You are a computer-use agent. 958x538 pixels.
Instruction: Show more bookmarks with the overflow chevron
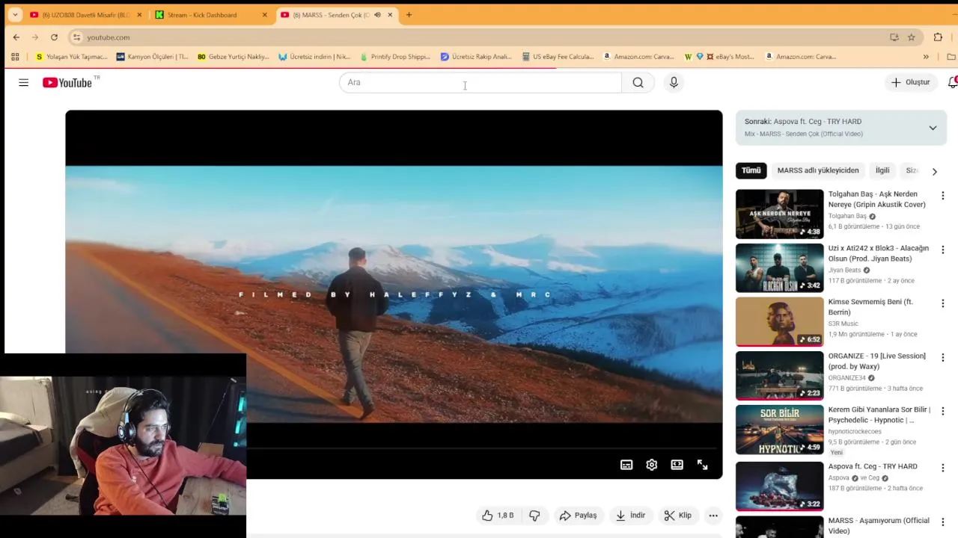[926, 57]
